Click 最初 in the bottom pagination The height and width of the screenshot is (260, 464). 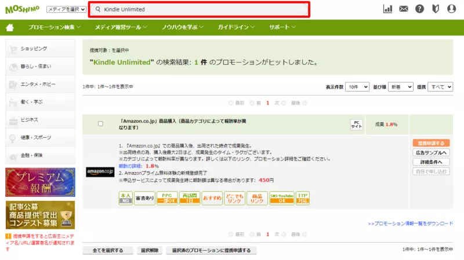(x=237, y=235)
